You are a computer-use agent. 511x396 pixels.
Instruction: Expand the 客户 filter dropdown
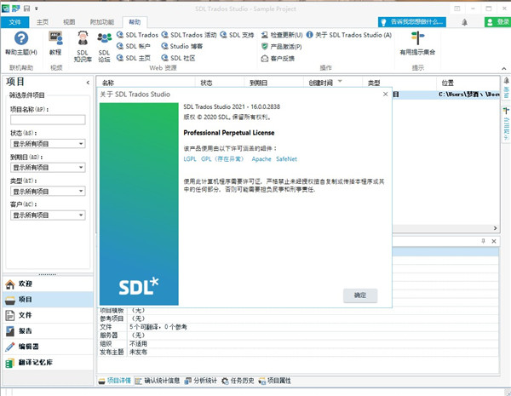(48, 215)
